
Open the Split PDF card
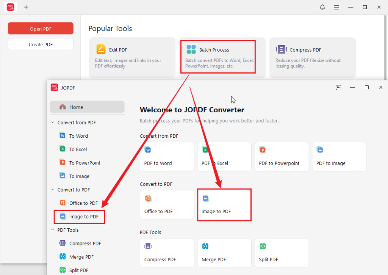tap(282, 253)
